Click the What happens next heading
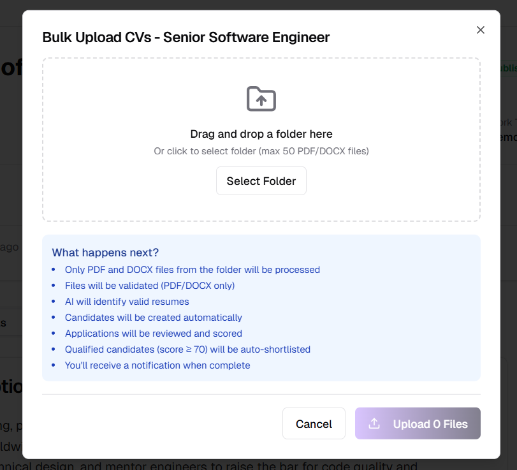Image resolution: width=517 pixels, height=470 pixels. point(105,252)
